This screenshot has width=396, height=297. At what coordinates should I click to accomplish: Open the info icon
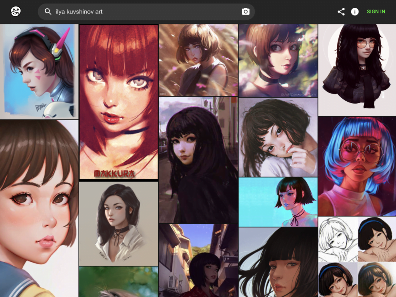pos(355,12)
